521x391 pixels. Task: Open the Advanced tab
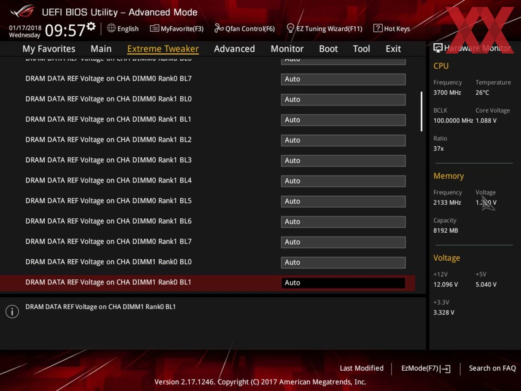[x=234, y=49]
